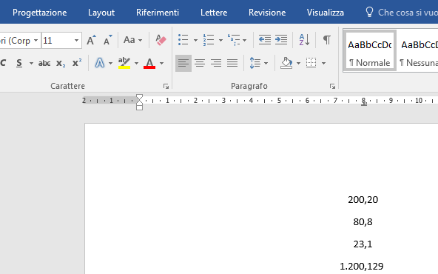Apply yellow text highlight color
Viewport: 438px width, 274px height.
(124, 63)
